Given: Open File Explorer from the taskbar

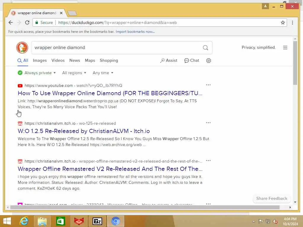Looking at the screenshot, I should pyautogui.click(x=42, y=221).
